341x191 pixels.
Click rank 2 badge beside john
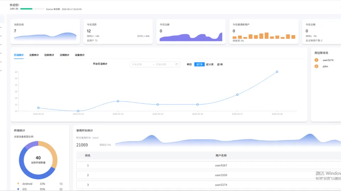coord(316,66)
